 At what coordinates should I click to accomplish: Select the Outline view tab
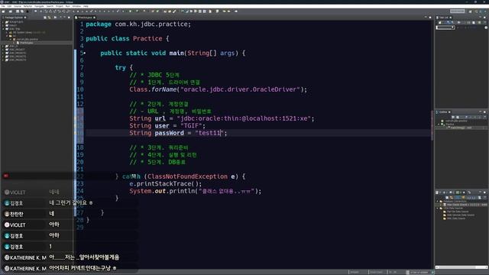point(443,112)
